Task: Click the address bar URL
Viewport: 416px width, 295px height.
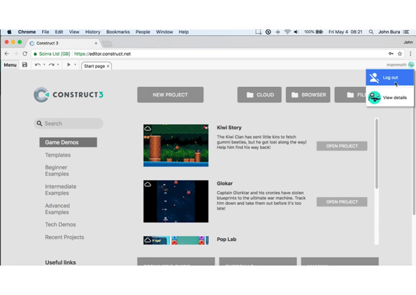Action: pyautogui.click(x=103, y=53)
